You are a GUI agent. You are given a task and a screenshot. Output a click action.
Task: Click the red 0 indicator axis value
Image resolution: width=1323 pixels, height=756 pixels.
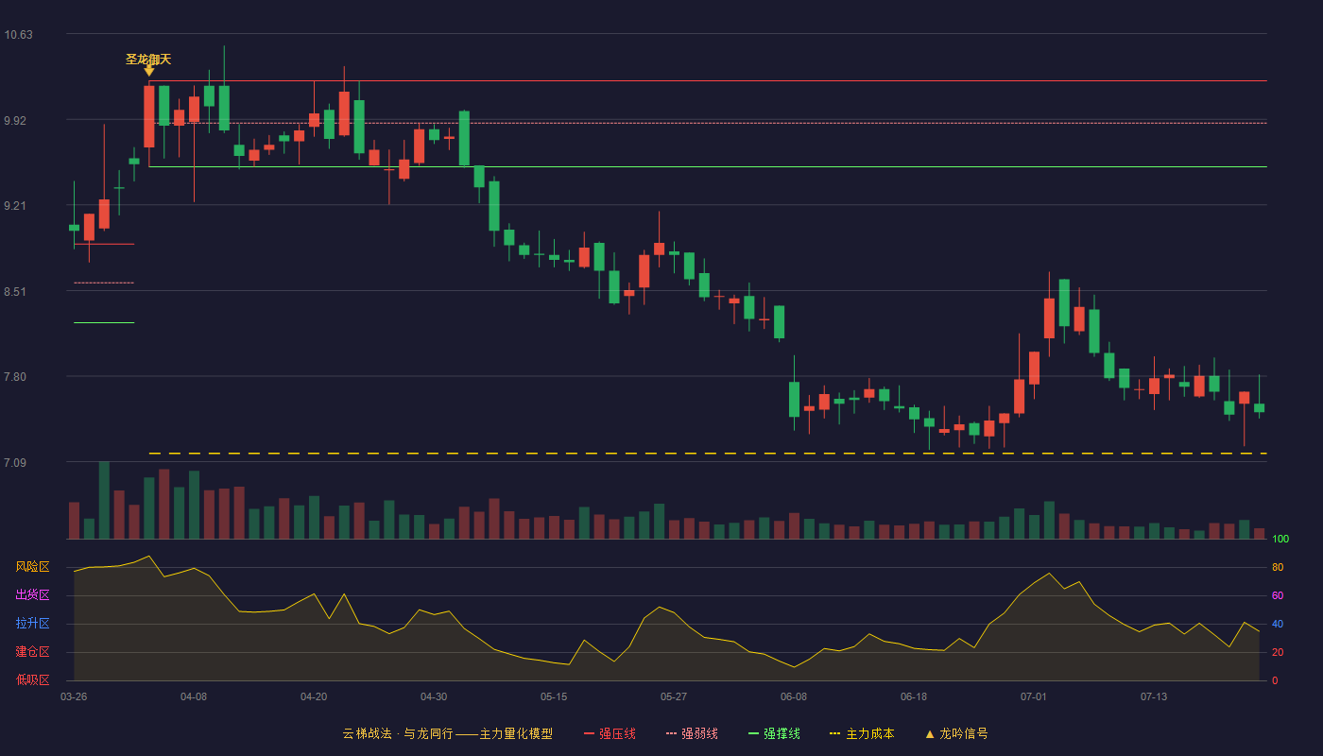[x=1275, y=680]
